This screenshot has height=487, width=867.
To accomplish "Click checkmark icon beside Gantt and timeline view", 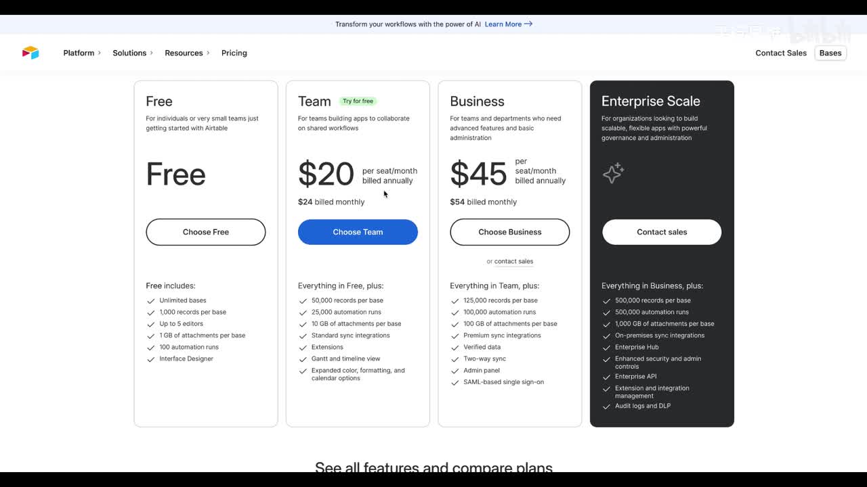I will tap(303, 359).
